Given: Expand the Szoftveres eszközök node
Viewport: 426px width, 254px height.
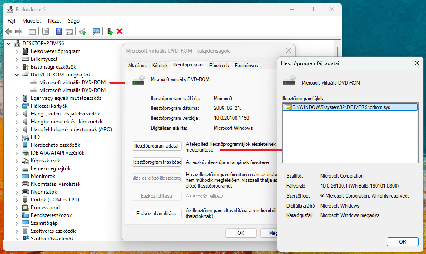Looking at the screenshot, I should [17, 231].
